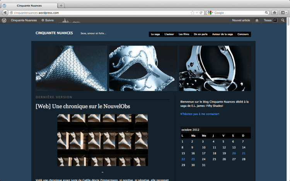Viewport: 290px width, 181px height.
Task: Click the browser back arrow button
Action: [x=5, y=13]
